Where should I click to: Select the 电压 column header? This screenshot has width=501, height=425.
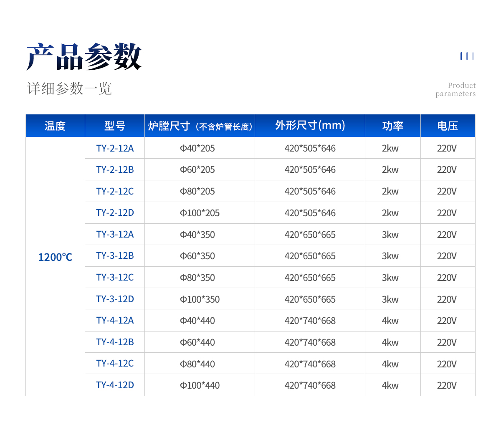pos(448,126)
